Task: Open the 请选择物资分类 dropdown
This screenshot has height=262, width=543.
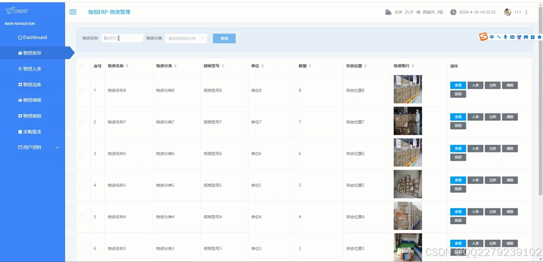Action: tap(186, 38)
